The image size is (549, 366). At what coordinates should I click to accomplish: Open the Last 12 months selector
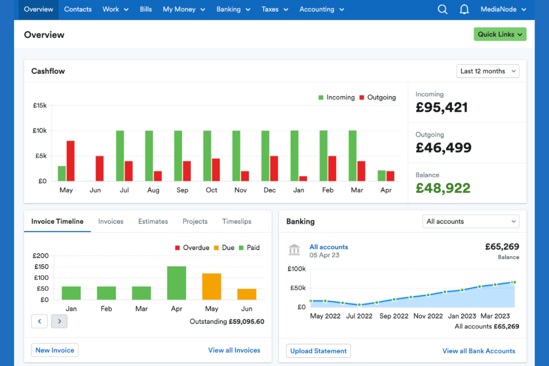[x=487, y=71]
